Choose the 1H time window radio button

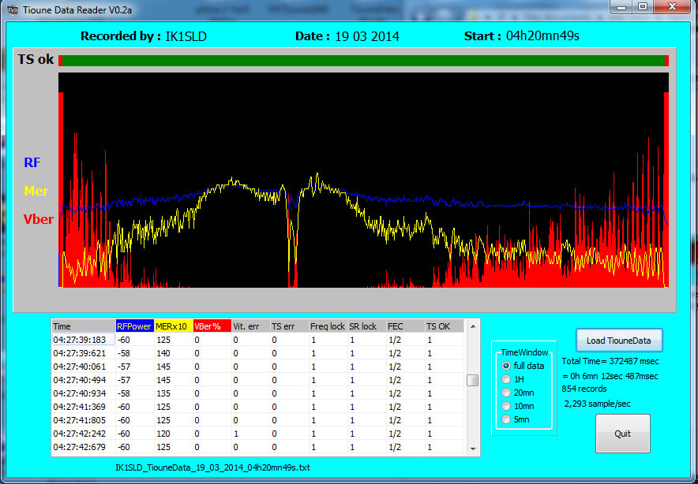coord(506,379)
